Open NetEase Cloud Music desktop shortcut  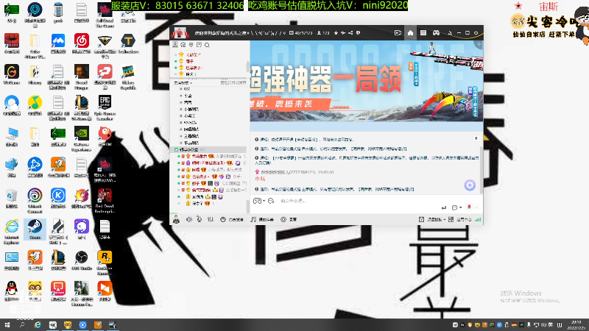click(82, 43)
